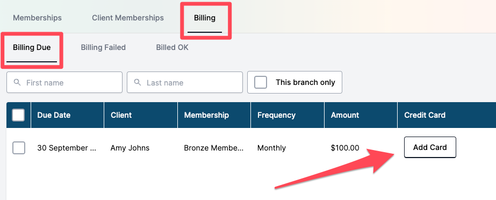Click the Add Card button
This screenshot has width=496, height=200.
pos(430,147)
